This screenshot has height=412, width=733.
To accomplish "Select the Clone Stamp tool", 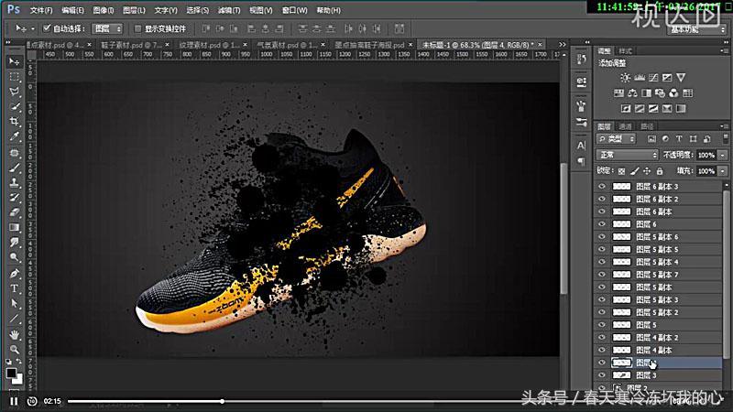I will [x=15, y=182].
